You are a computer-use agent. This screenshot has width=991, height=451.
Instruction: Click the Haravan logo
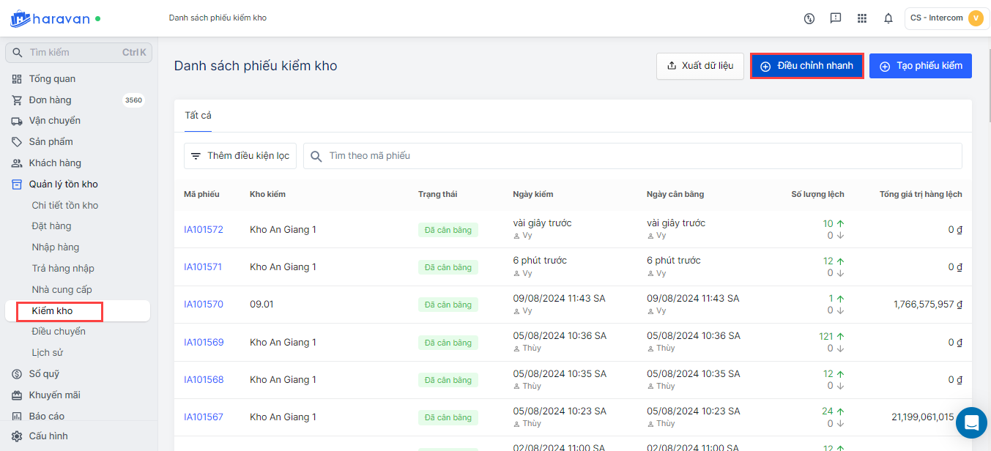(x=50, y=18)
